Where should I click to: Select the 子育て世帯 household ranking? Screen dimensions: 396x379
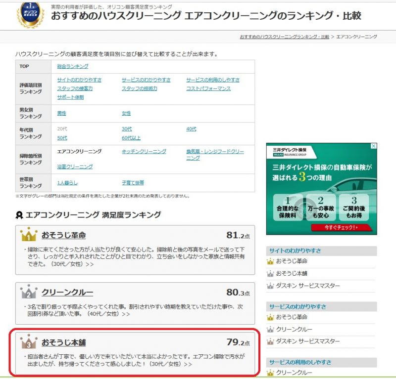pos(133,183)
